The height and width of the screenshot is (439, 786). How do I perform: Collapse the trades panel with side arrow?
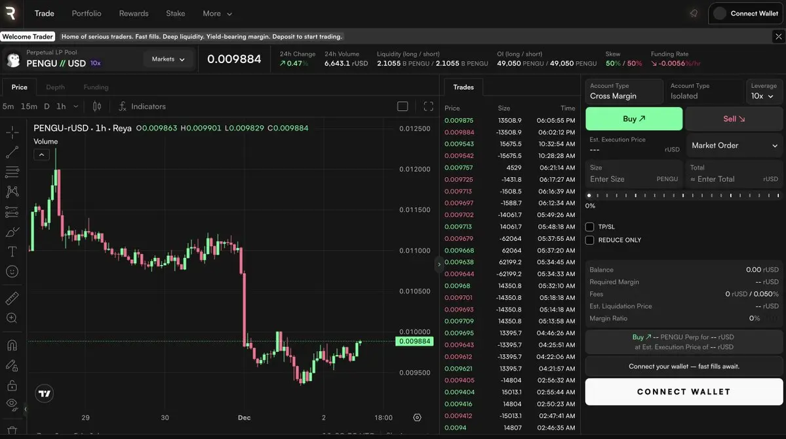439,264
